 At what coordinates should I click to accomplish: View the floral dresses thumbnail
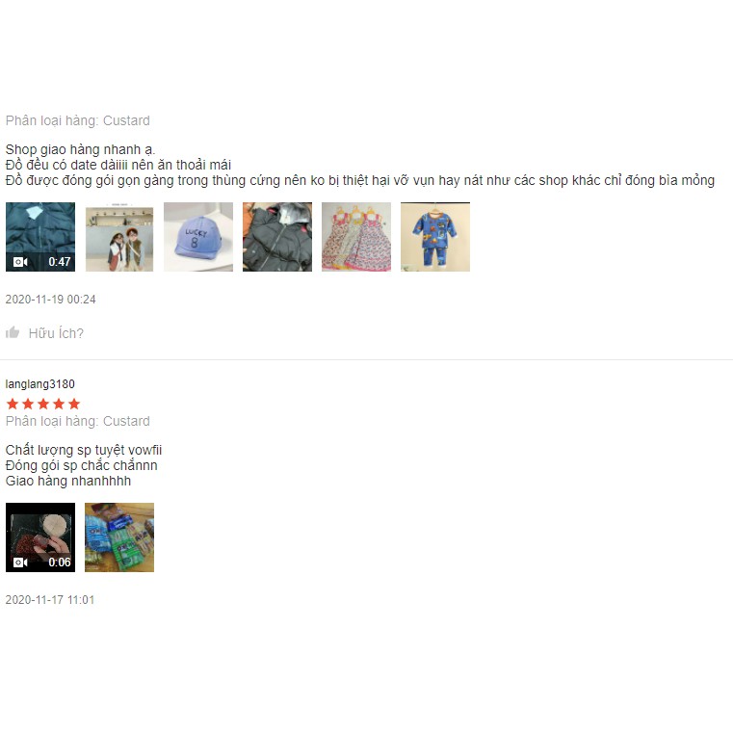tap(356, 237)
